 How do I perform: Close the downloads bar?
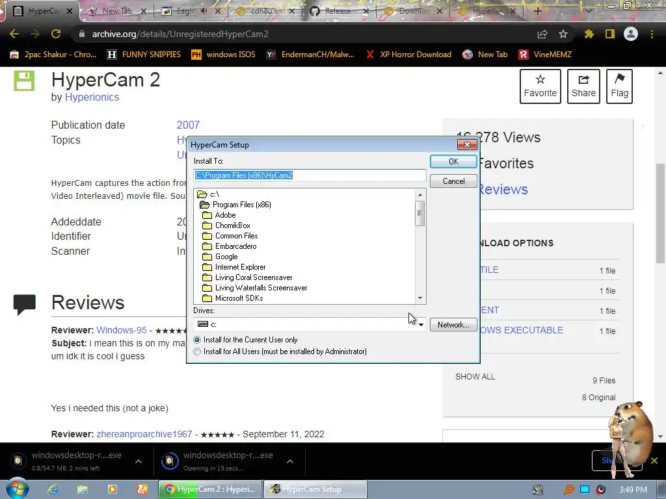[654, 461]
